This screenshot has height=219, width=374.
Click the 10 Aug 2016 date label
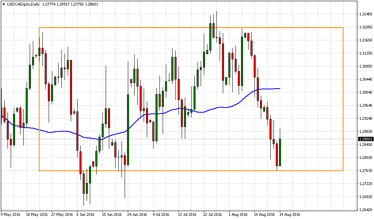coord(264,215)
